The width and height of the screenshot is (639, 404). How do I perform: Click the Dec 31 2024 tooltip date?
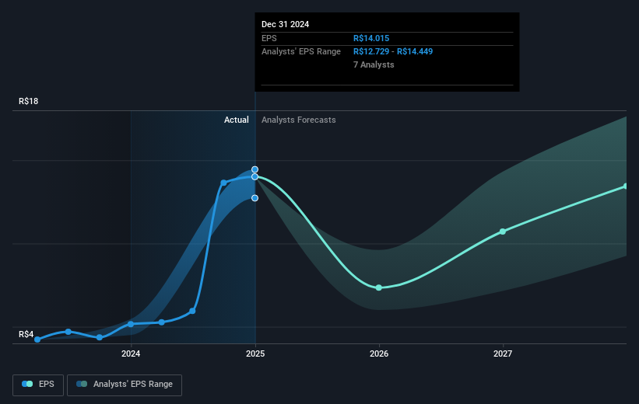point(286,24)
